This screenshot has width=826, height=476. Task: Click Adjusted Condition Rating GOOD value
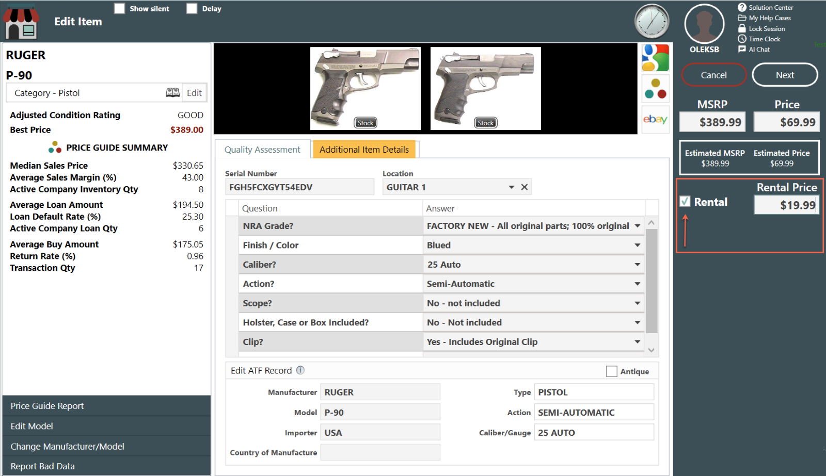190,115
